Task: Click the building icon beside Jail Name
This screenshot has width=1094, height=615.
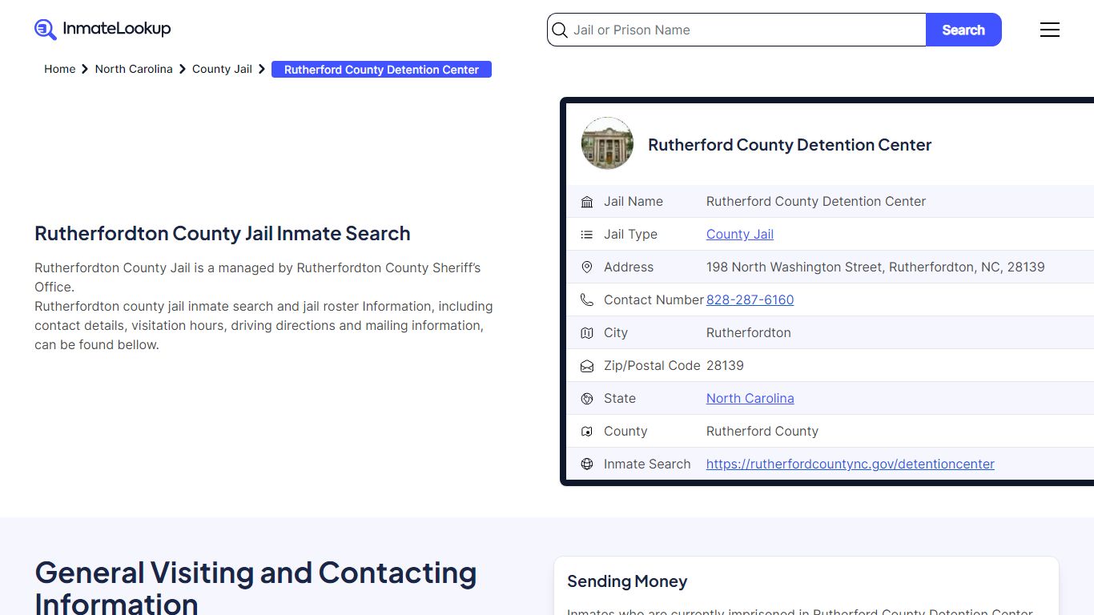Action: click(x=587, y=202)
